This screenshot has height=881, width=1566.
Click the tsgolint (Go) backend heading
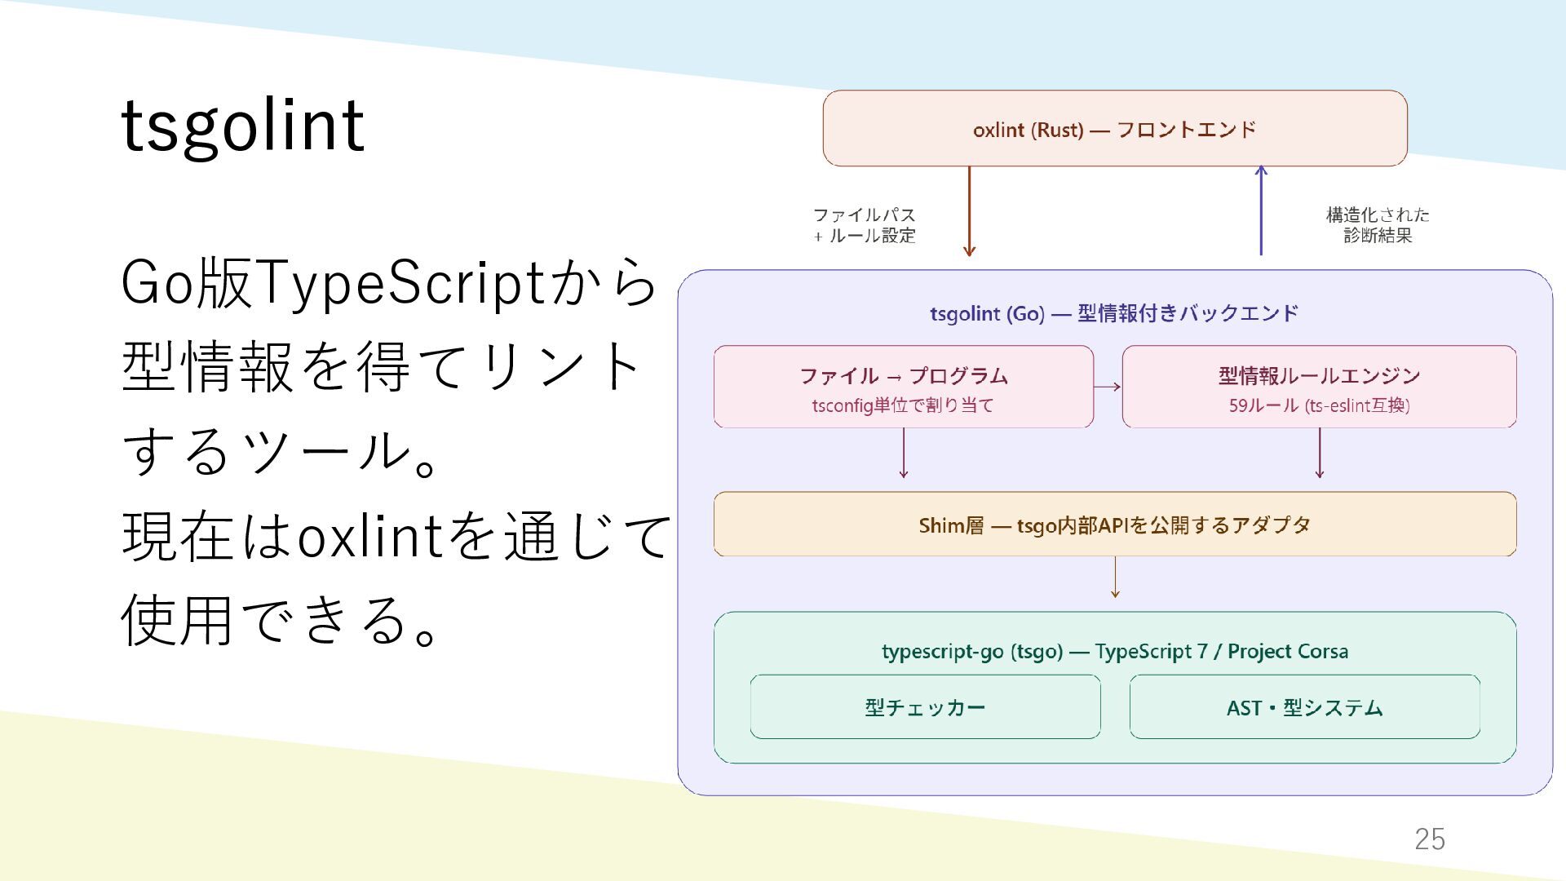pos(1114,313)
